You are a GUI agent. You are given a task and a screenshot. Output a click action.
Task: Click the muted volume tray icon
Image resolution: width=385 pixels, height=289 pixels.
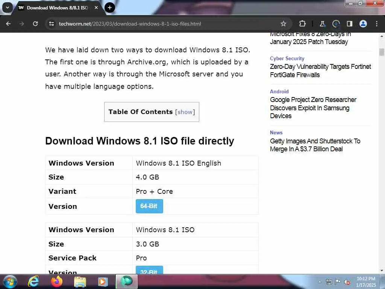(x=347, y=282)
